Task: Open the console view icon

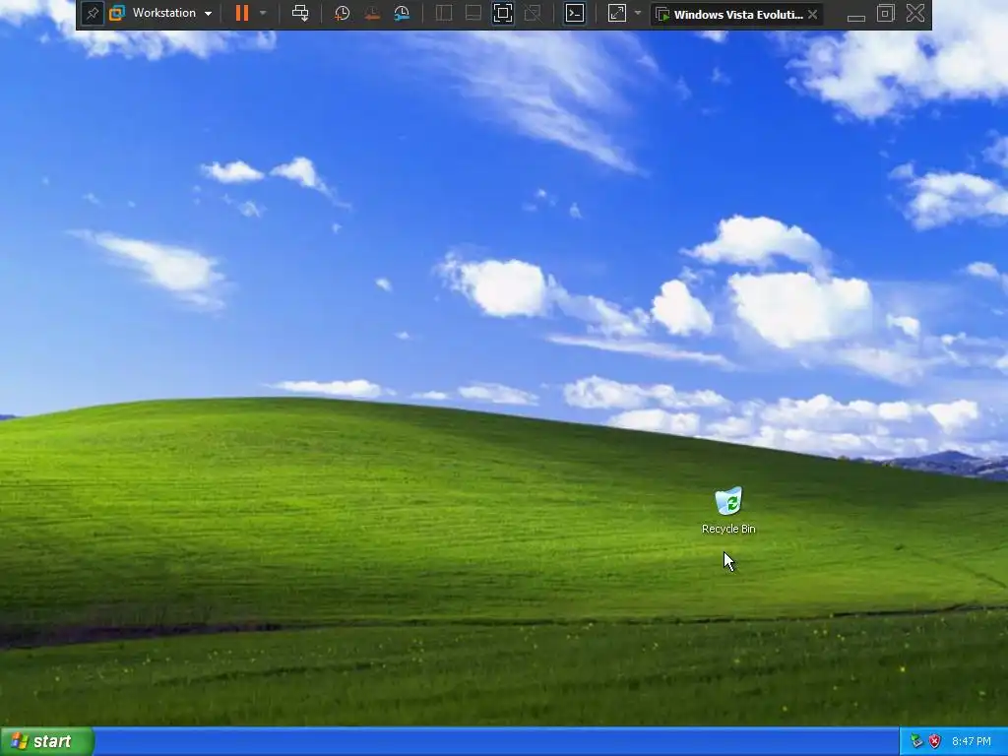Action: 575,13
